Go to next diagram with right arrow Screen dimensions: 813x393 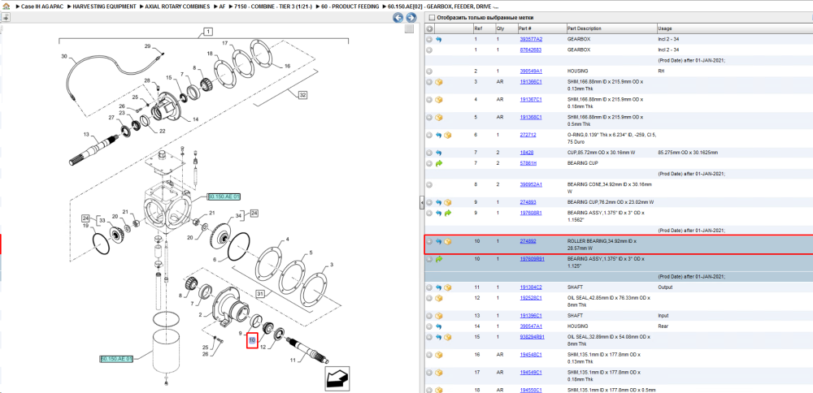coord(411,18)
